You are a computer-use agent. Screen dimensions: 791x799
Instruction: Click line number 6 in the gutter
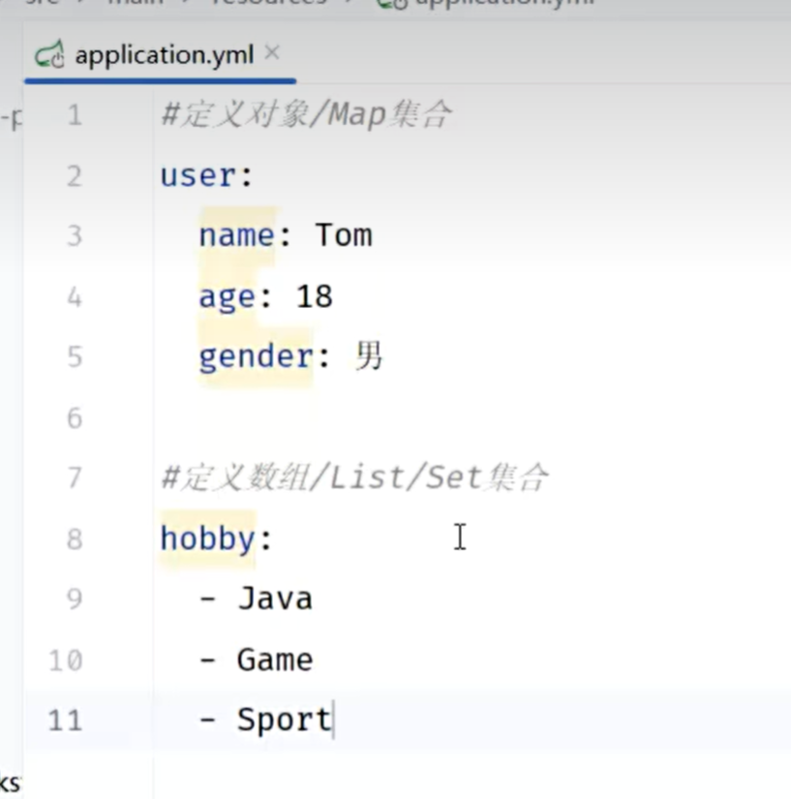(75, 417)
